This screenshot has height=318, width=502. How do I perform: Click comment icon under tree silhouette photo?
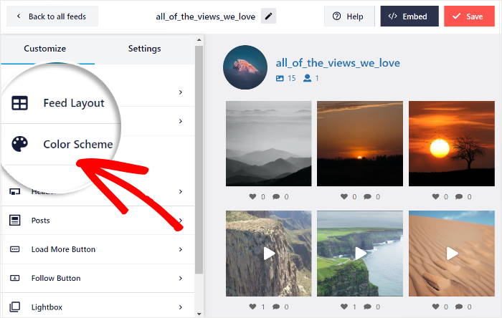pyautogui.click(x=459, y=196)
